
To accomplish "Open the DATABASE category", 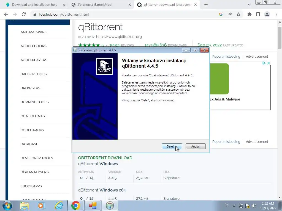I will coord(29,144).
